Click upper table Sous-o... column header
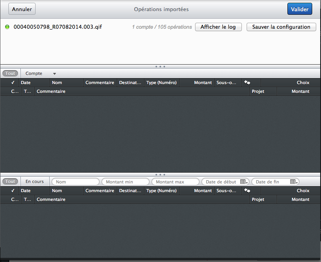 pos(227,83)
